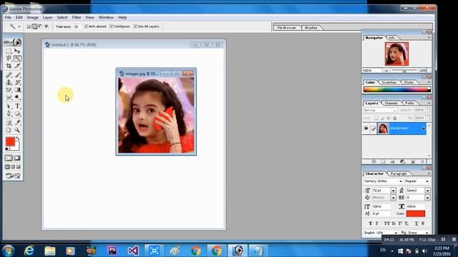Switch to the Paragraph tab
The width and height of the screenshot is (458, 257).
[x=399, y=173]
